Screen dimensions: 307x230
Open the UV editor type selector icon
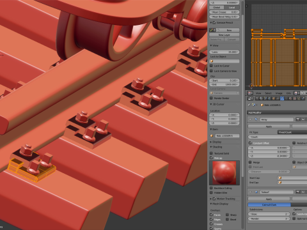click(x=249, y=93)
